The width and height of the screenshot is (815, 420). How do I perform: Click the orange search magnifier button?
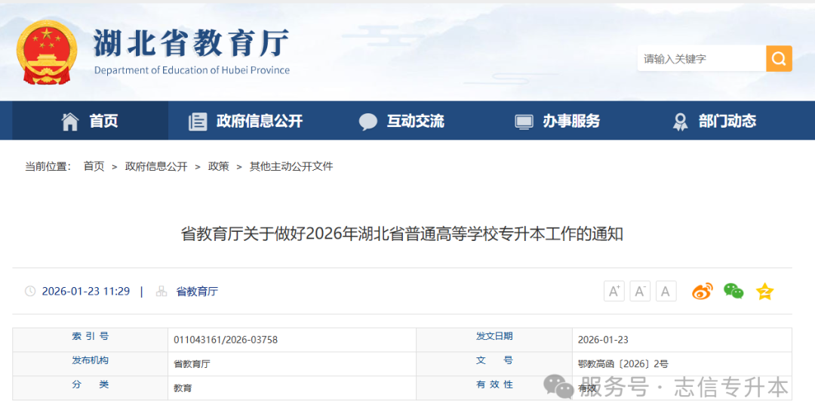pyautogui.click(x=779, y=58)
